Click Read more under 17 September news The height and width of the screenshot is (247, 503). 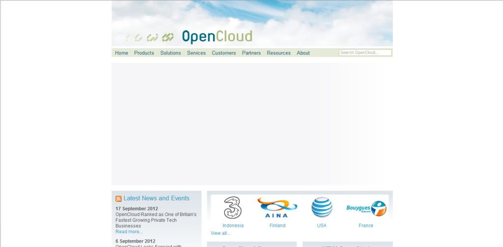(x=129, y=232)
